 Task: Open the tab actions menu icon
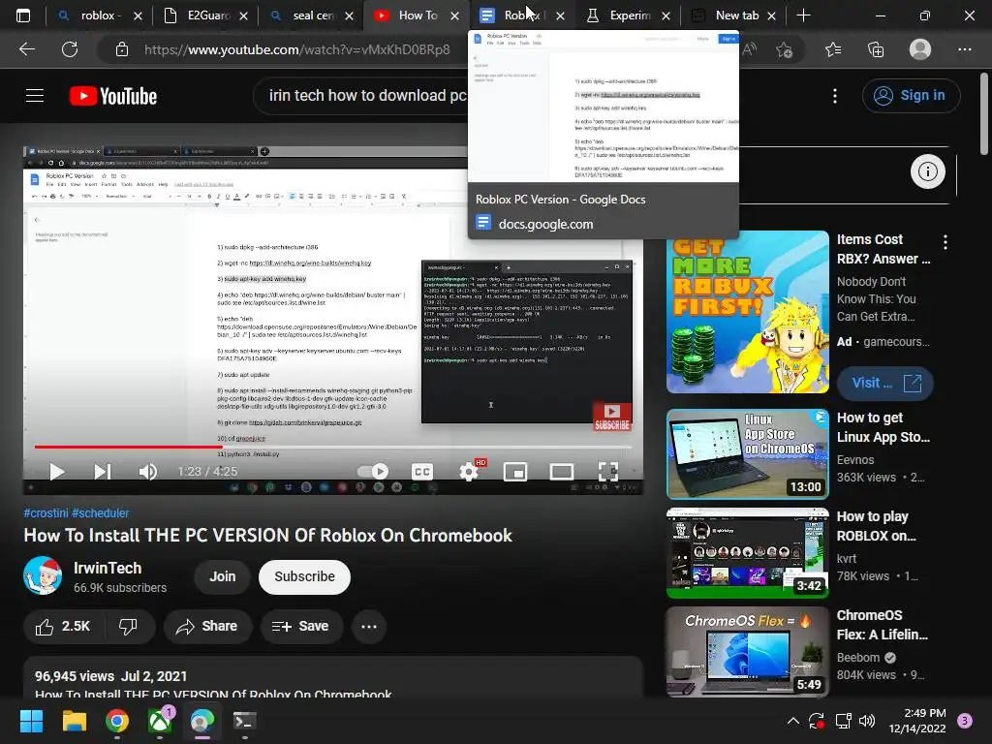(23, 15)
